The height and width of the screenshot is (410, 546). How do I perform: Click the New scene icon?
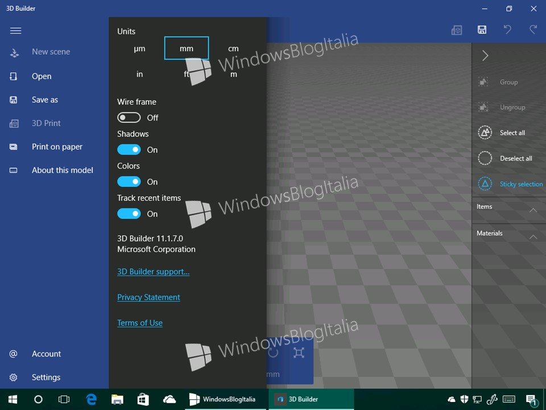click(14, 52)
